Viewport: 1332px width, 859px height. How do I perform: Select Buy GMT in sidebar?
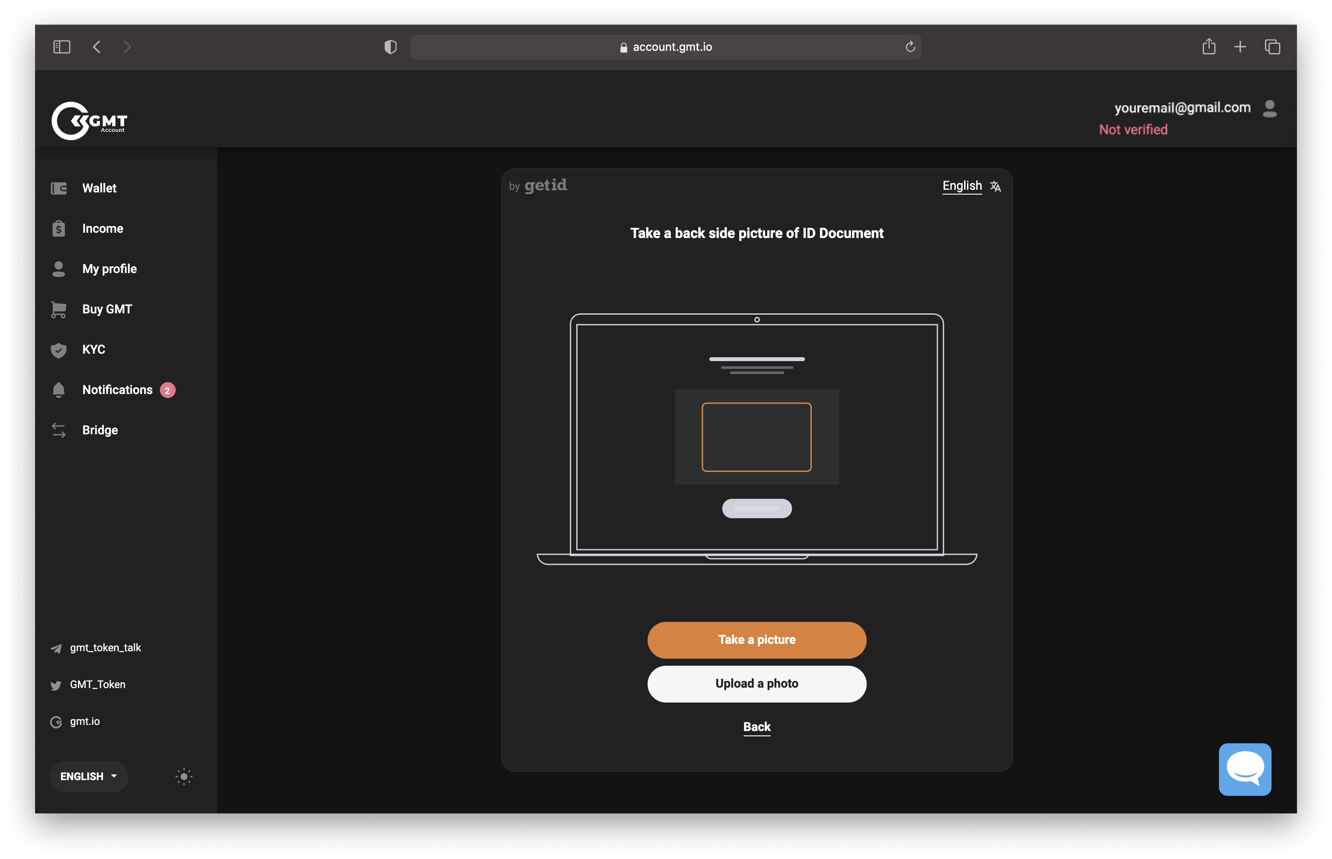(107, 309)
